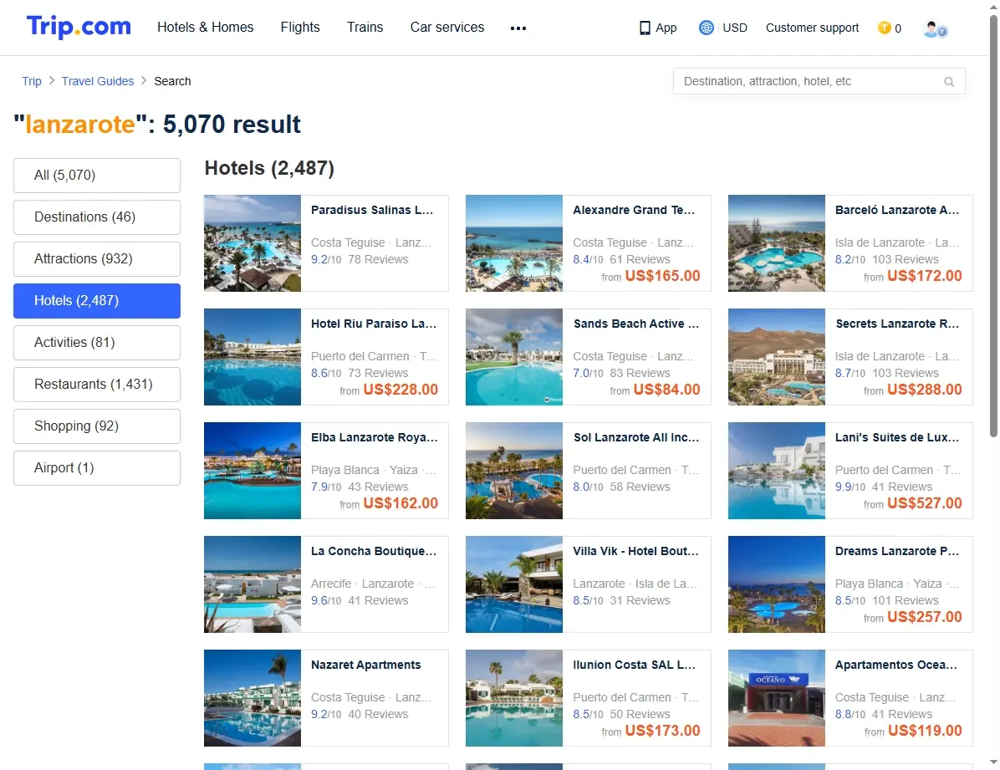Screen dimensions: 1000x770
Task: Select the Attractions (932) filter
Action: pos(97,259)
